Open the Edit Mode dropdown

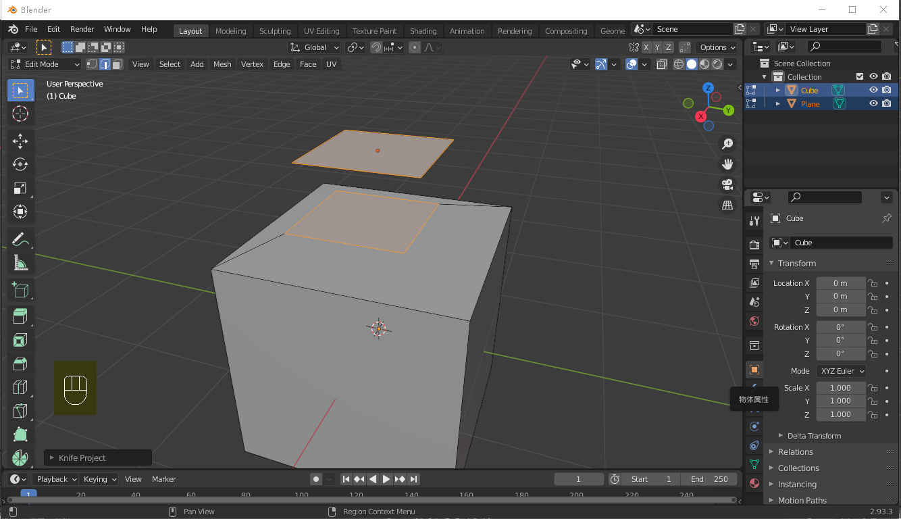point(45,64)
